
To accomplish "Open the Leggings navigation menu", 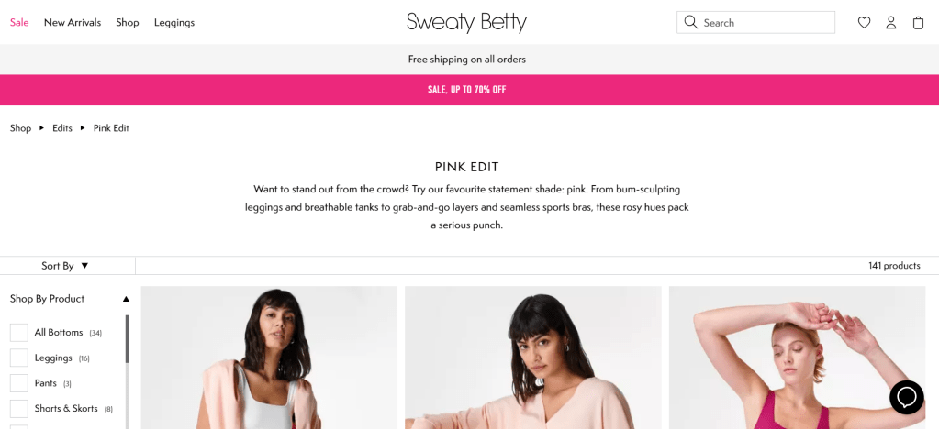I will (174, 22).
